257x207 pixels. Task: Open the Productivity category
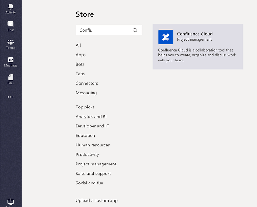[87, 155]
